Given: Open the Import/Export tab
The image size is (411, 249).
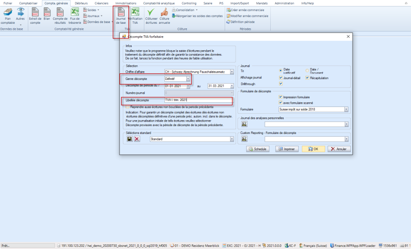Looking at the screenshot, I should click(x=240, y=3).
